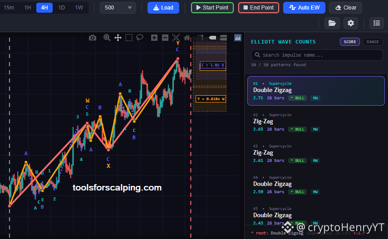388x239 pixels.
Task: Switch to the 1H timeframe
Action: pyautogui.click(x=28, y=8)
